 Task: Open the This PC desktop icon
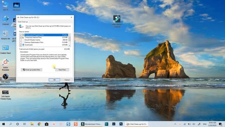6,6
